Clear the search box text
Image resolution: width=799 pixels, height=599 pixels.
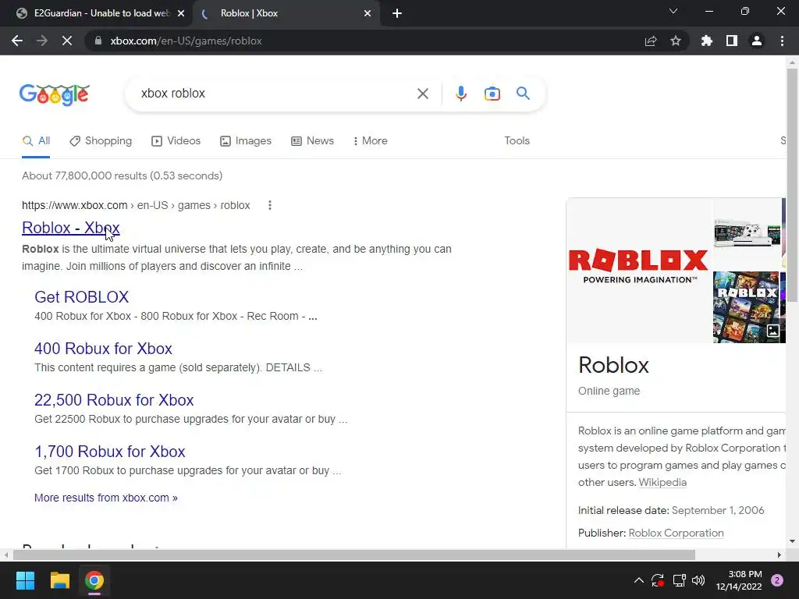[x=422, y=94]
